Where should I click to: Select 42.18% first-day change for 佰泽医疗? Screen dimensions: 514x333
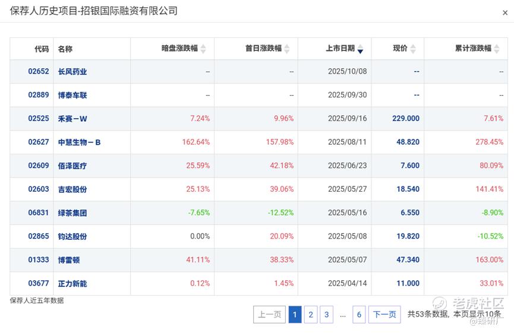[282, 166]
